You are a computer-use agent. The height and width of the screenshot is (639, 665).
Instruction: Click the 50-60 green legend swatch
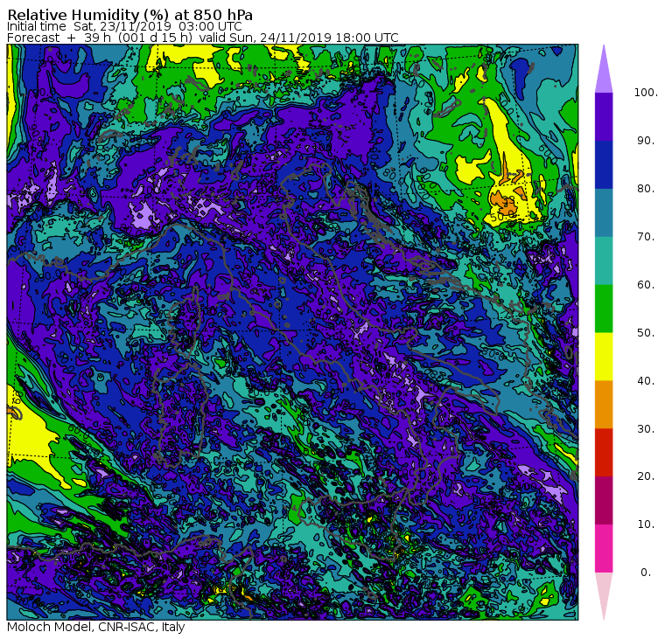(604, 309)
